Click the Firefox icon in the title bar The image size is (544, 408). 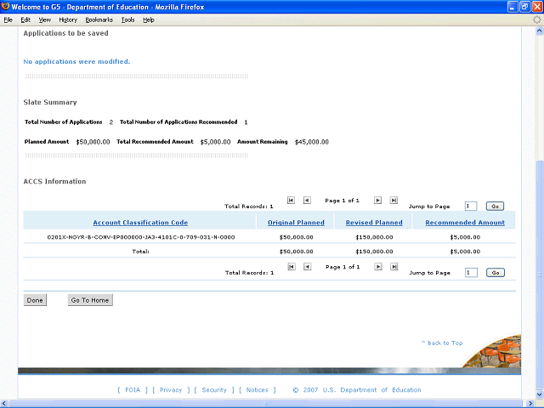(5, 7)
